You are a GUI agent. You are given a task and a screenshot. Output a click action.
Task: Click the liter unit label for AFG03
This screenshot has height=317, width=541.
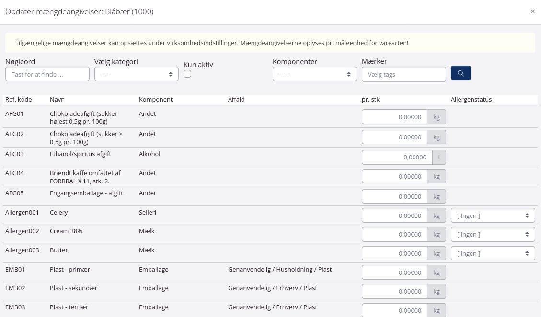click(439, 157)
